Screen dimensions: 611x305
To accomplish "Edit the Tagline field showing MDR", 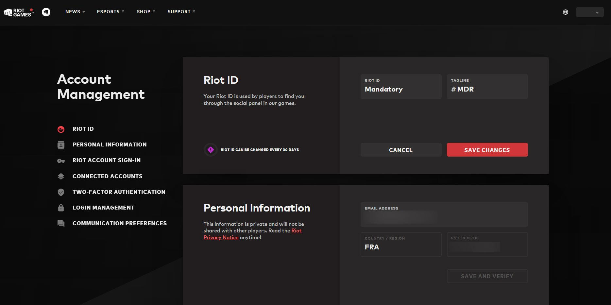I will [x=487, y=87].
